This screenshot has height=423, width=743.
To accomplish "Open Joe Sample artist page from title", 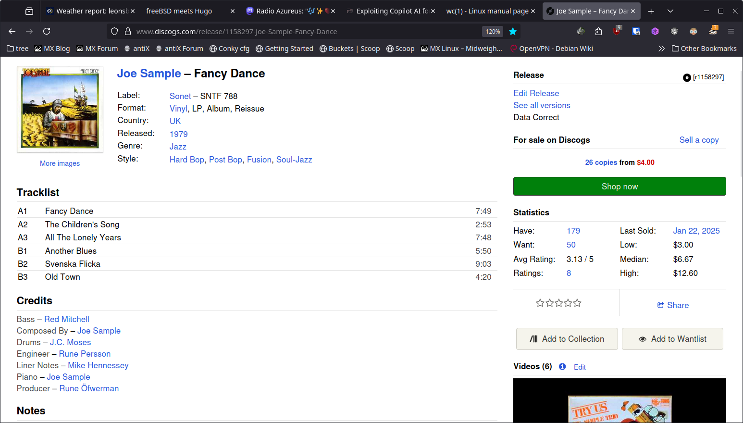I will pyautogui.click(x=149, y=74).
